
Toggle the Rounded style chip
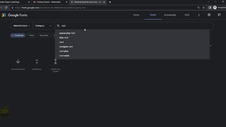[44, 35]
